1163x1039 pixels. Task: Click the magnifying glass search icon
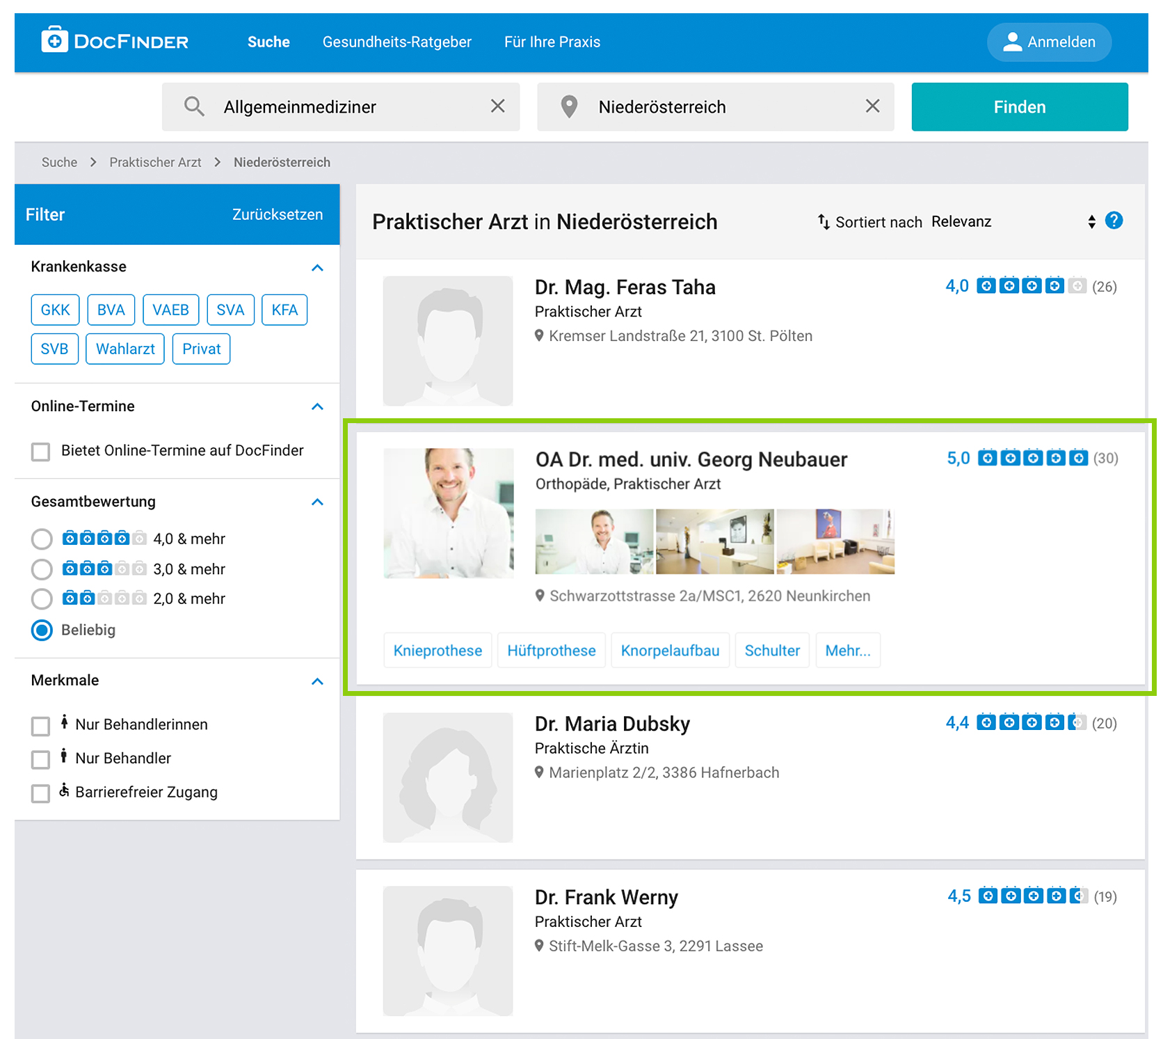[x=194, y=106]
